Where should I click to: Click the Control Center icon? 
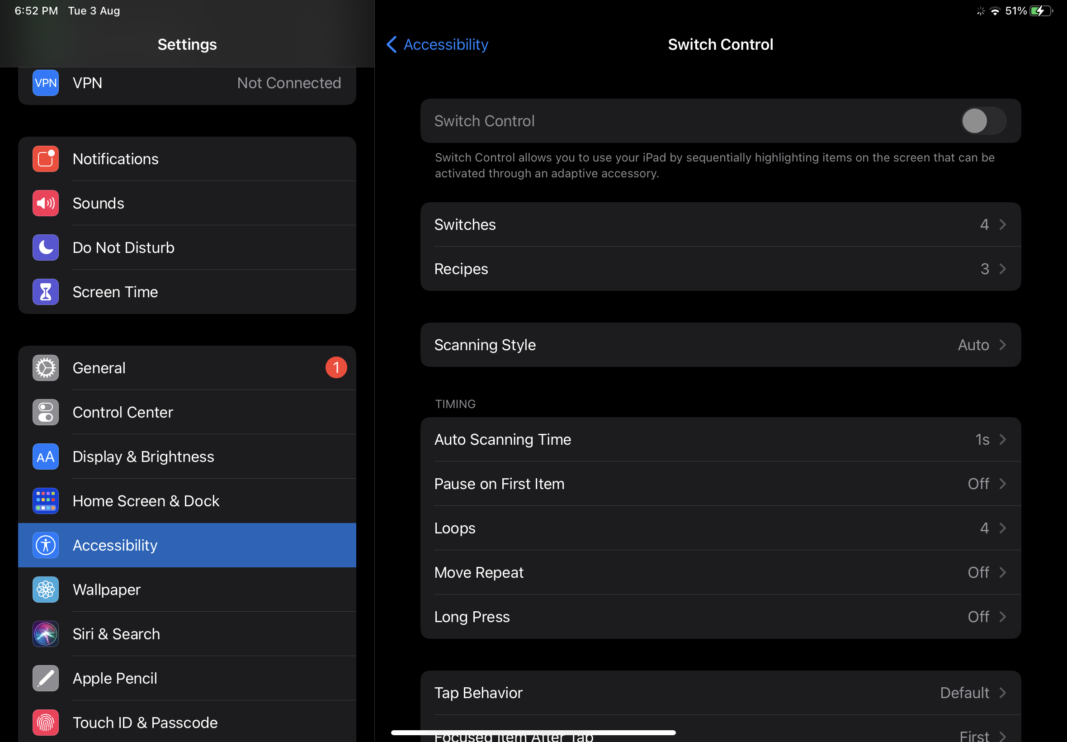46,412
